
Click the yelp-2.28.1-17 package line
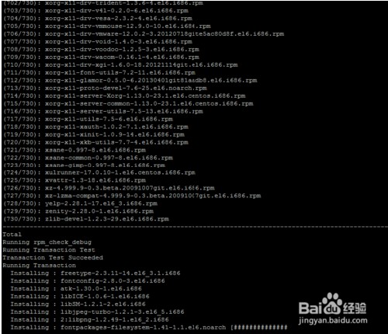[80, 204]
